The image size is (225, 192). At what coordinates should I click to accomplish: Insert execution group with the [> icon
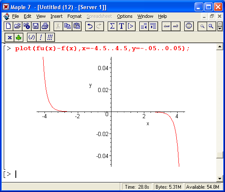coord(131,26)
